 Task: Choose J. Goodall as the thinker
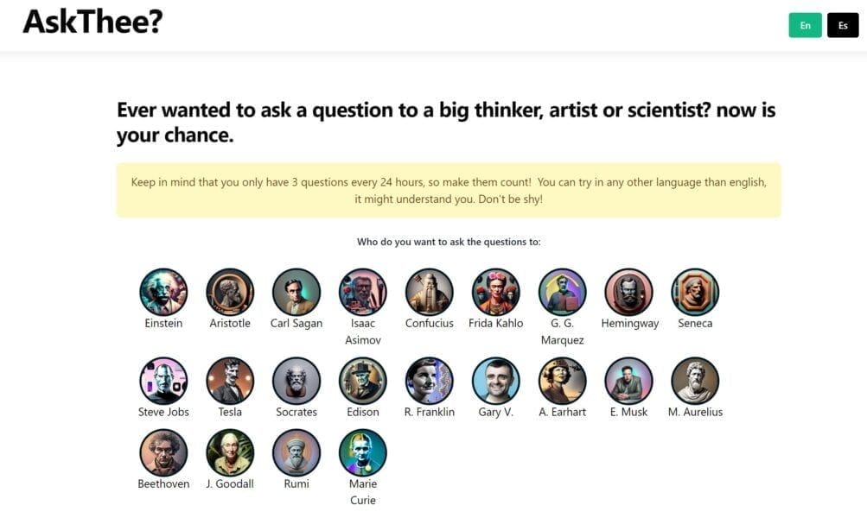(x=229, y=452)
